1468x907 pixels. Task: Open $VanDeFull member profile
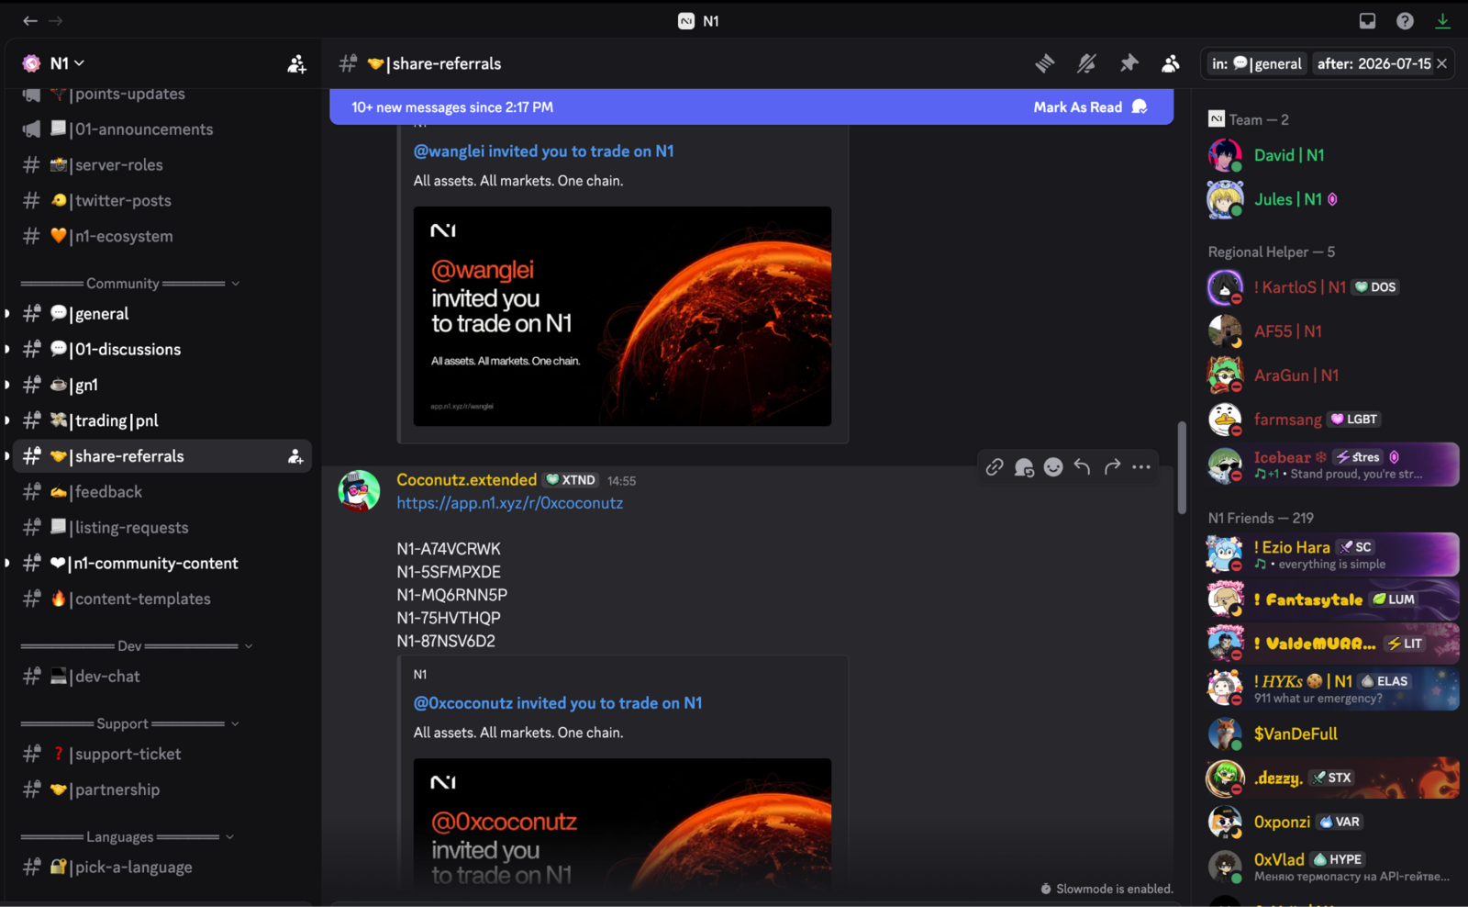tap(1332, 733)
